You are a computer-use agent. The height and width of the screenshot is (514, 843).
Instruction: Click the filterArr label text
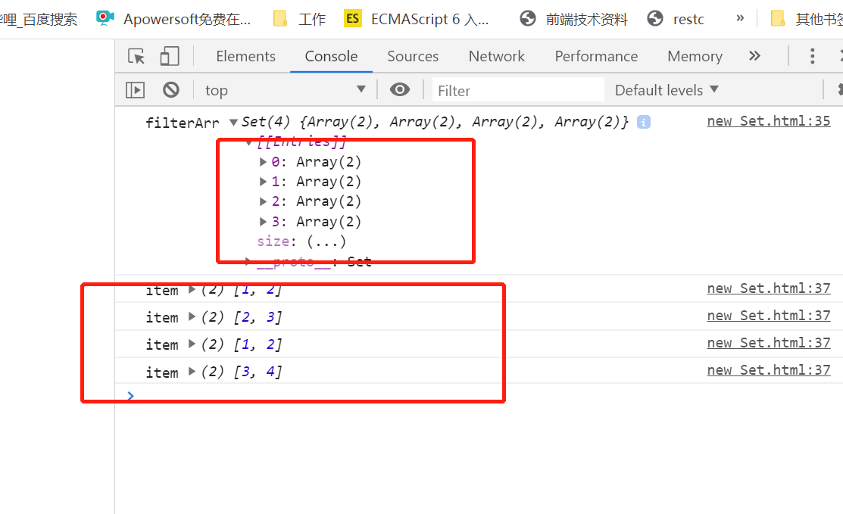pyautogui.click(x=183, y=123)
